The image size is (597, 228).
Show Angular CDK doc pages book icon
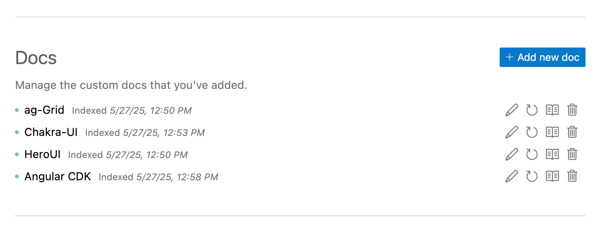552,176
